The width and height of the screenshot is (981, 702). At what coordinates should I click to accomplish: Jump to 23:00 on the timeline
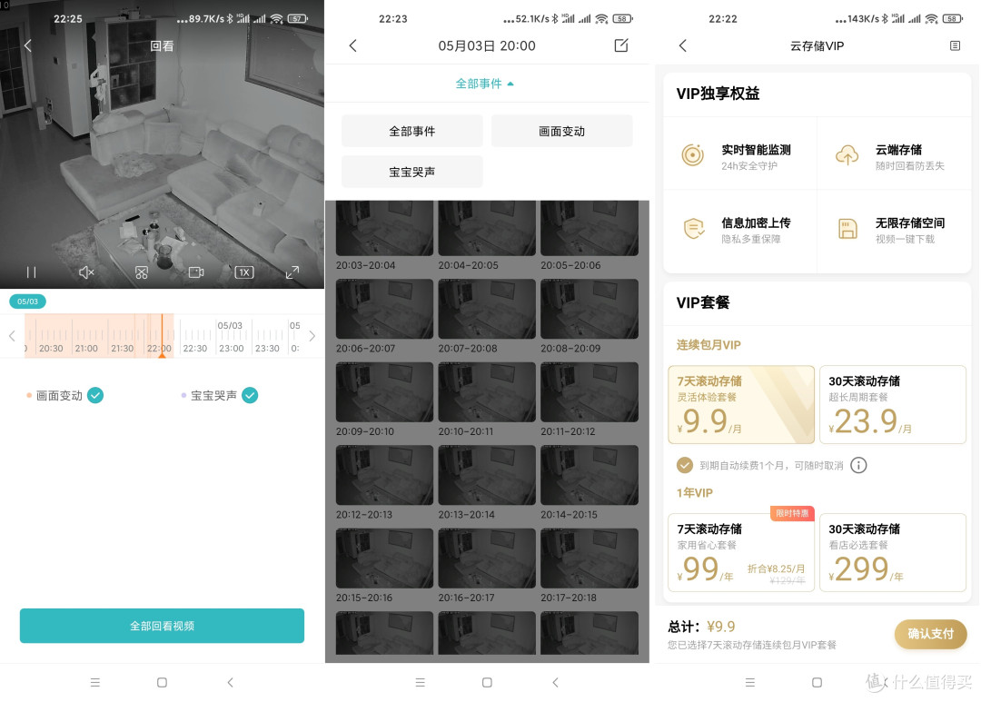[231, 349]
